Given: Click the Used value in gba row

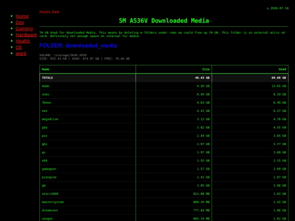Looking at the screenshot, I should pyautogui.click(x=280, y=127).
